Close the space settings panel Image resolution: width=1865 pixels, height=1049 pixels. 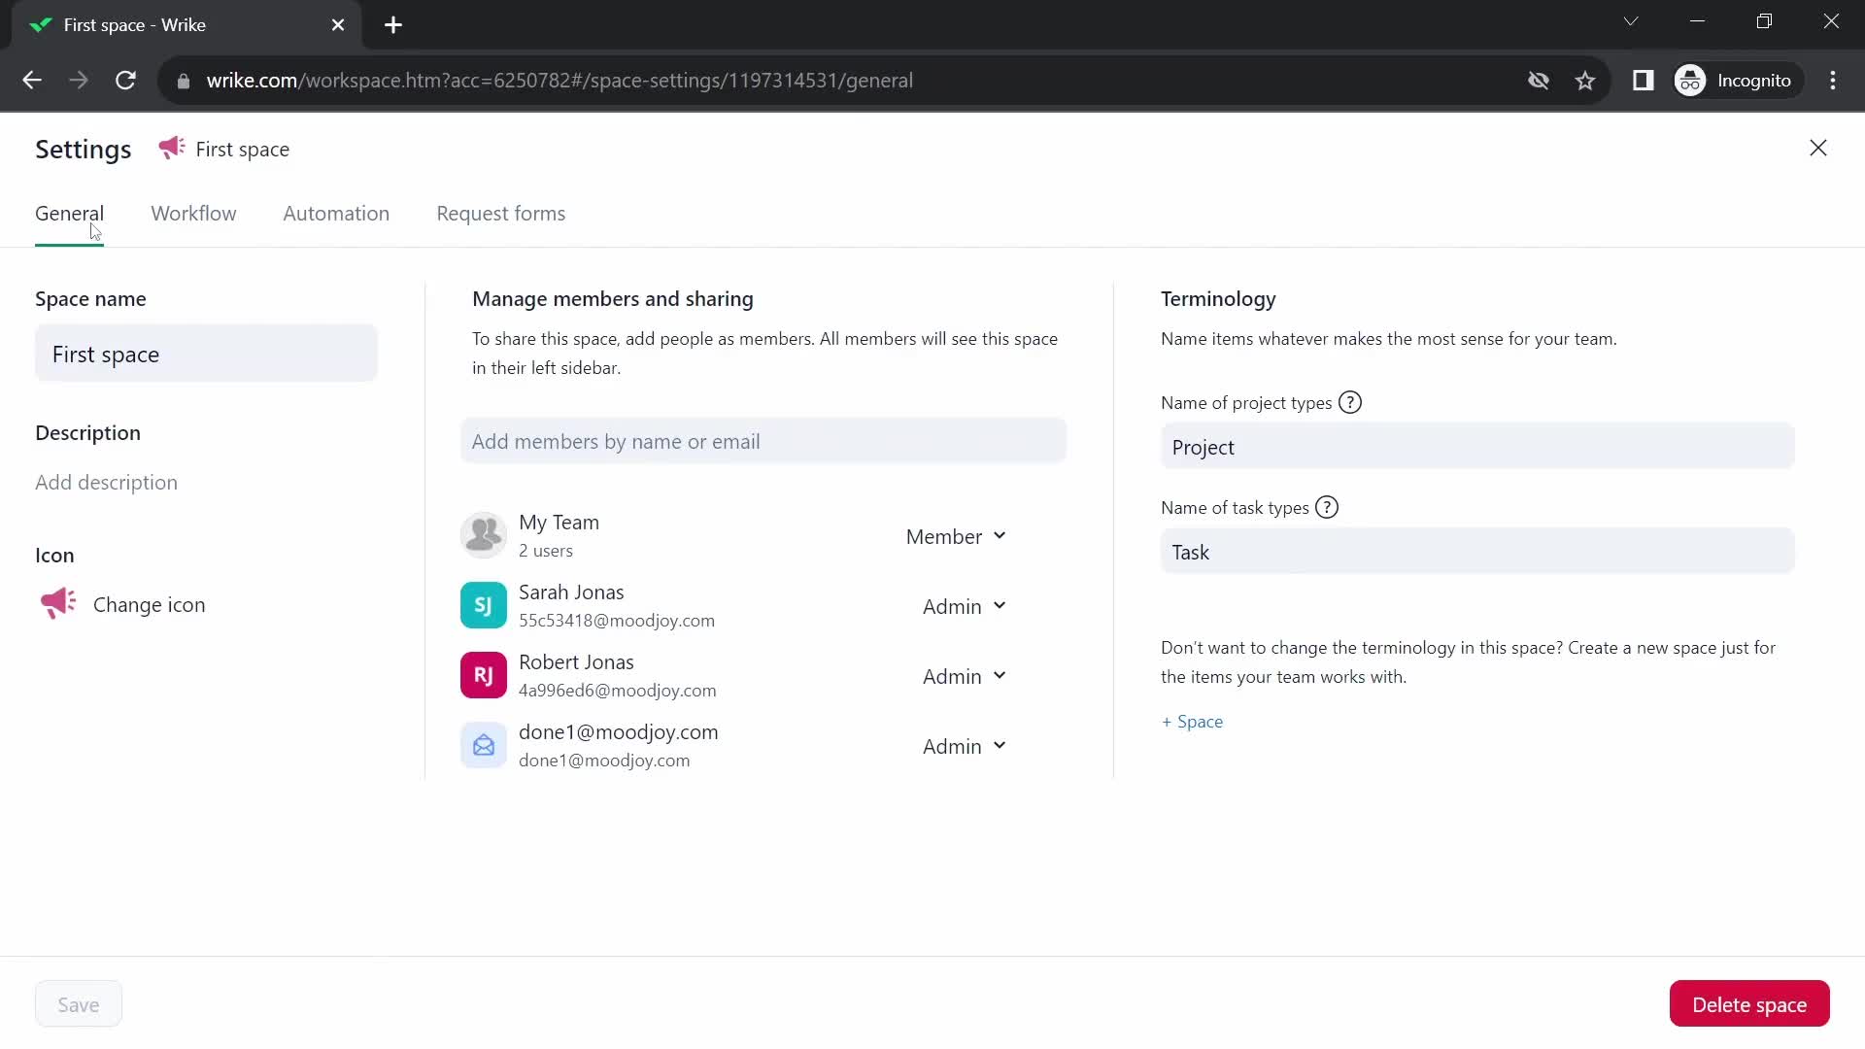(1818, 149)
